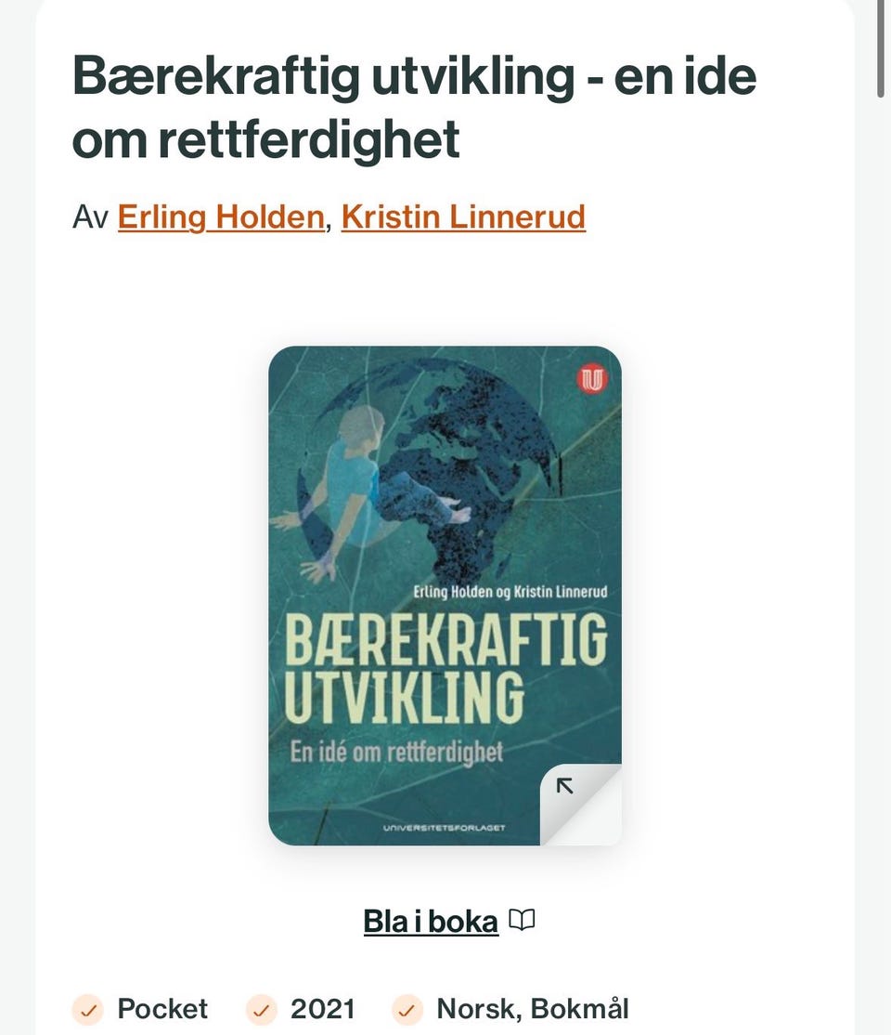Open author page for Erling Holden
Viewport: 891px width, 1035px height.
221,217
